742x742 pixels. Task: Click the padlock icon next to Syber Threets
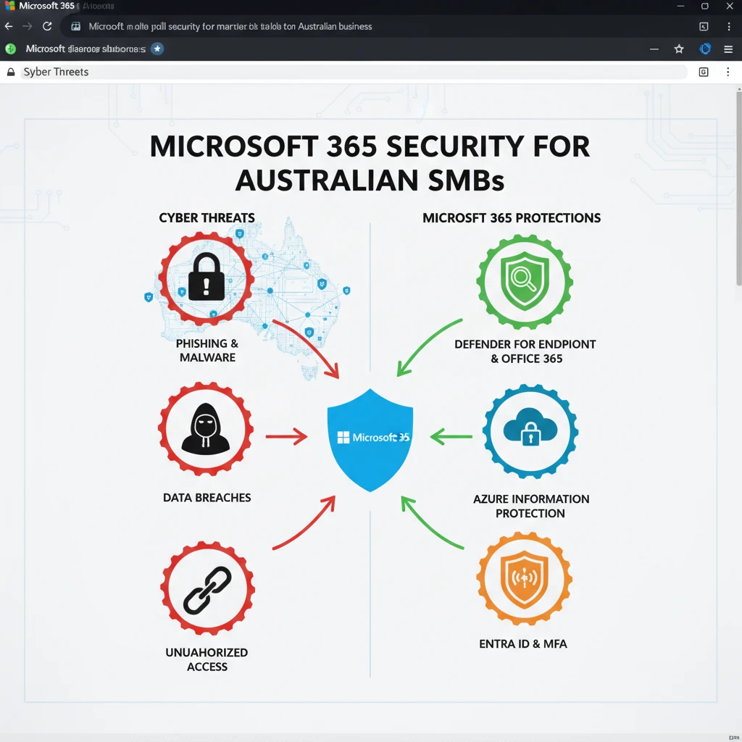(x=10, y=72)
